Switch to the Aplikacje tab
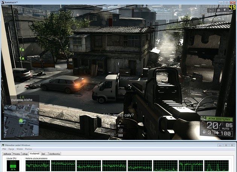The height and width of the screenshot is (172, 237). [7, 154]
